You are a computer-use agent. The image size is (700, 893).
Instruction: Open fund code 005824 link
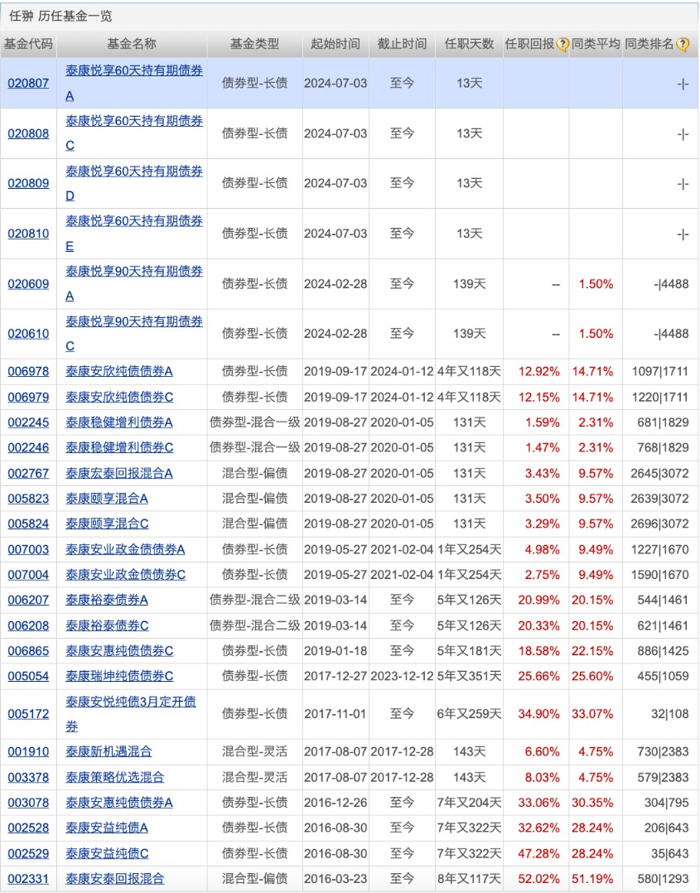pyautogui.click(x=28, y=524)
